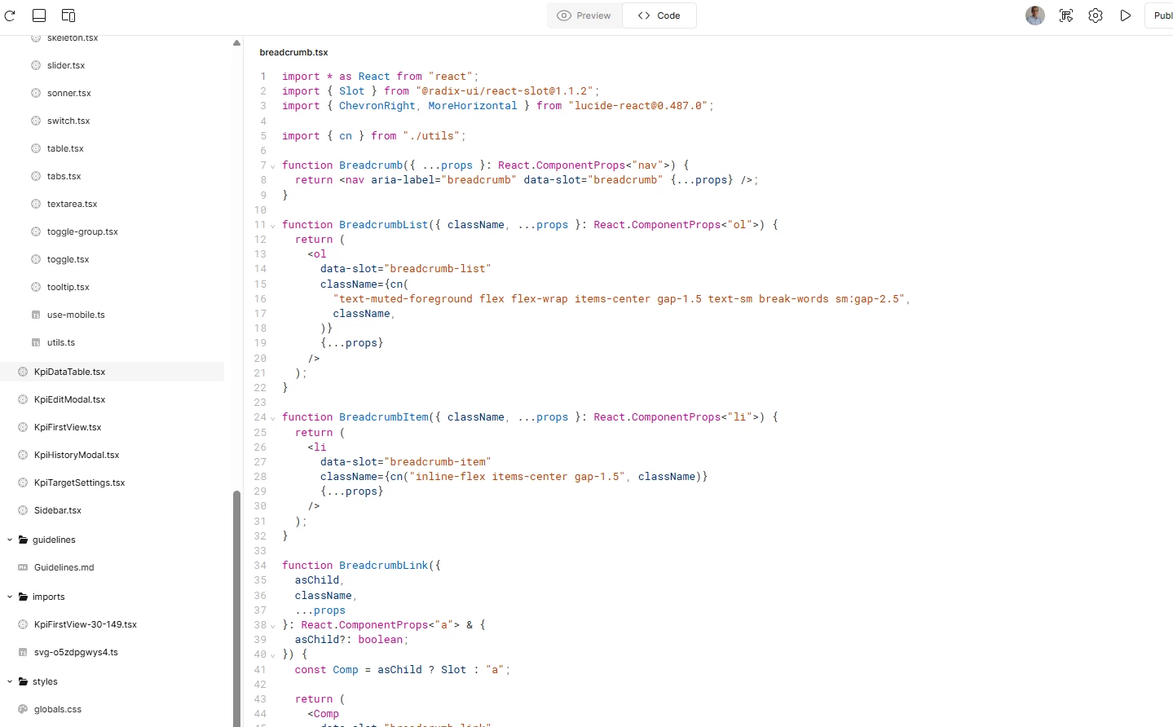
Task: Click the reload icon in top bar
Action: point(10,15)
